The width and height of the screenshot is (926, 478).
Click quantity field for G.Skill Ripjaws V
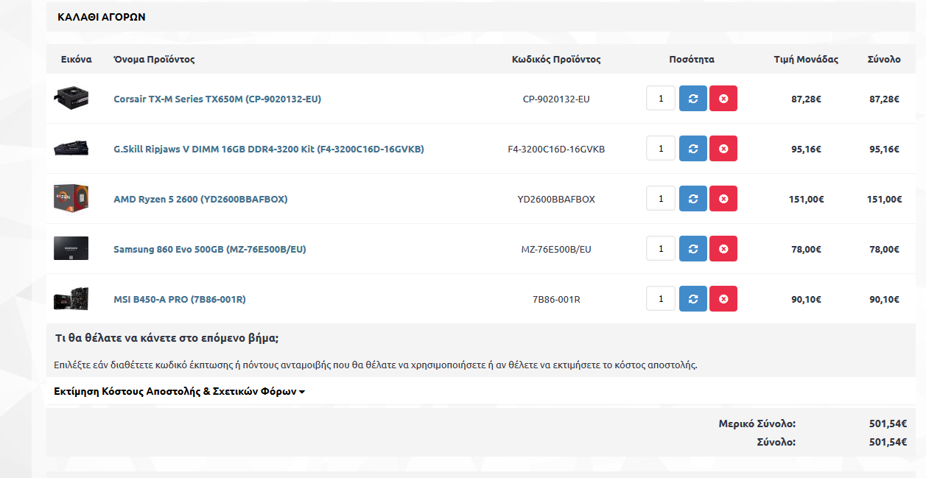coord(661,149)
